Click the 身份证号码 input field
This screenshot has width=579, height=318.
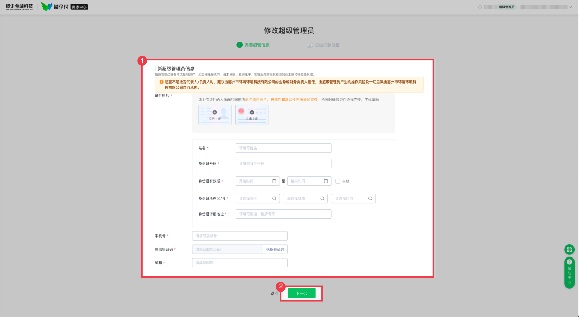coord(283,164)
